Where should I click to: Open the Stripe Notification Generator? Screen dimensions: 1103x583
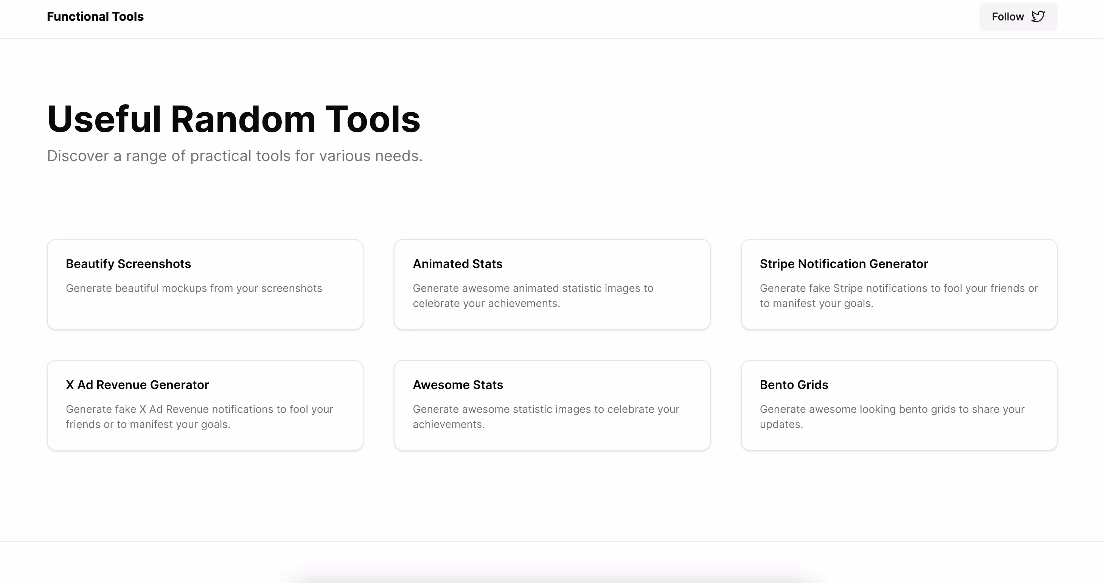click(x=899, y=284)
